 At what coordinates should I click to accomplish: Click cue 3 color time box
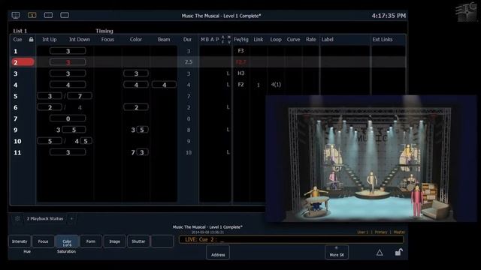(x=136, y=73)
